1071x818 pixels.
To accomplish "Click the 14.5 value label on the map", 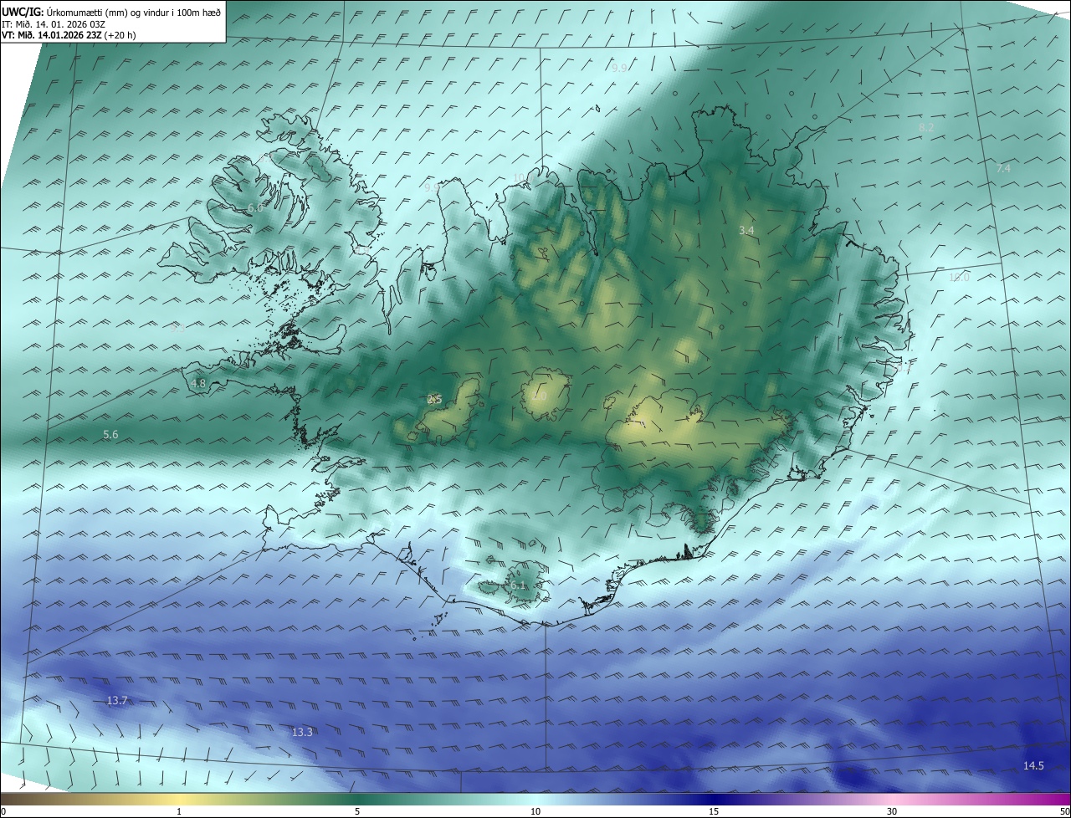I will (1033, 766).
